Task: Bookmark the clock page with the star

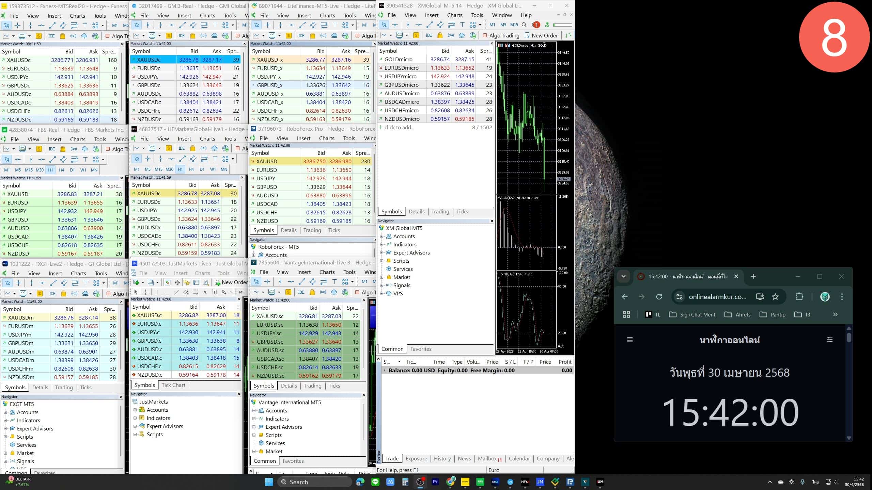Action: point(775,297)
